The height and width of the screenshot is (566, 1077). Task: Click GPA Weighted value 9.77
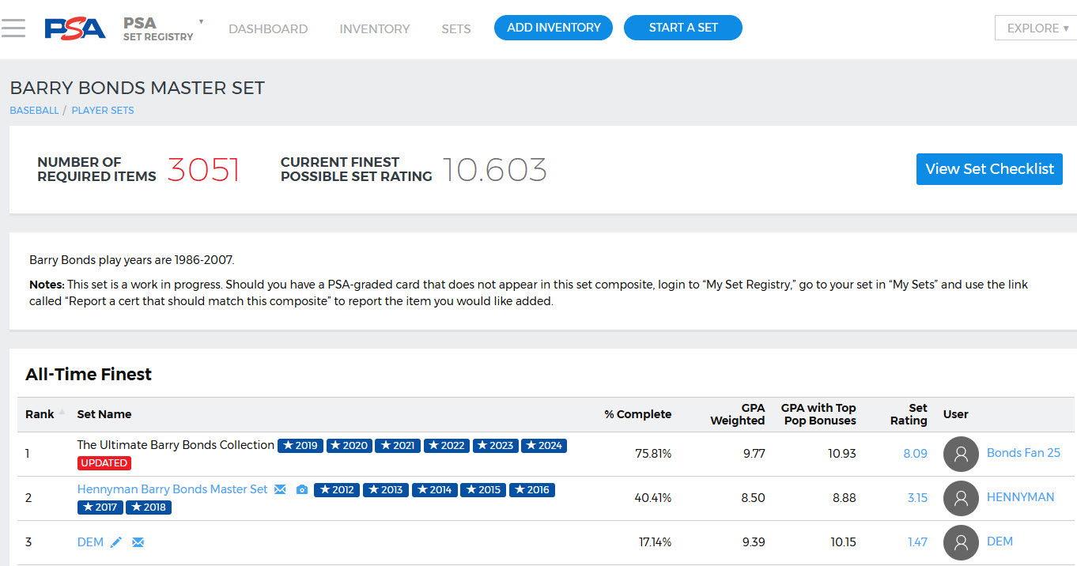(753, 454)
